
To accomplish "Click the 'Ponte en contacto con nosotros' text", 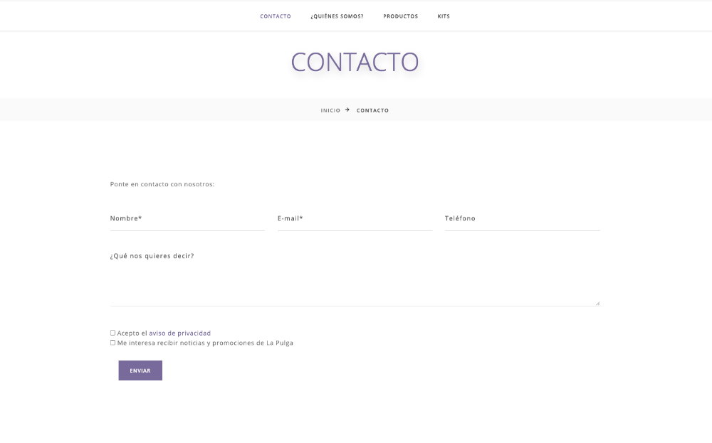I will click(162, 184).
